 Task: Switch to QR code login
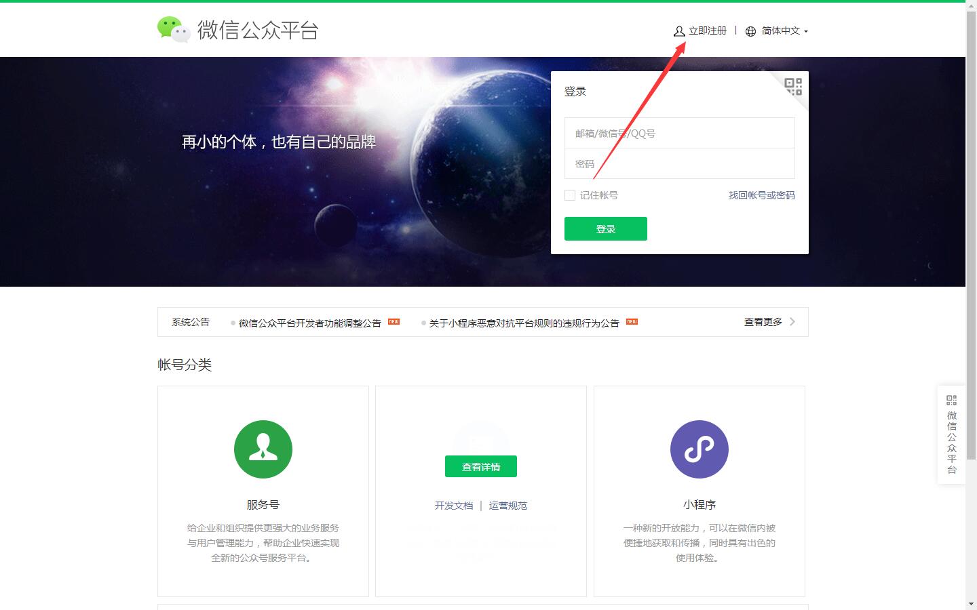[792, 88]
